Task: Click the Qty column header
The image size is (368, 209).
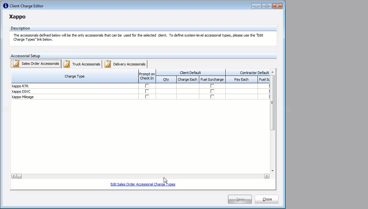Action: pos(166,80)
